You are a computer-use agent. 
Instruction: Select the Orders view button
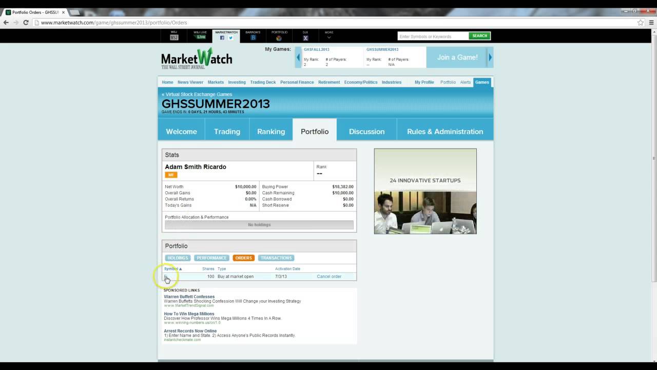tap(244, 258)
